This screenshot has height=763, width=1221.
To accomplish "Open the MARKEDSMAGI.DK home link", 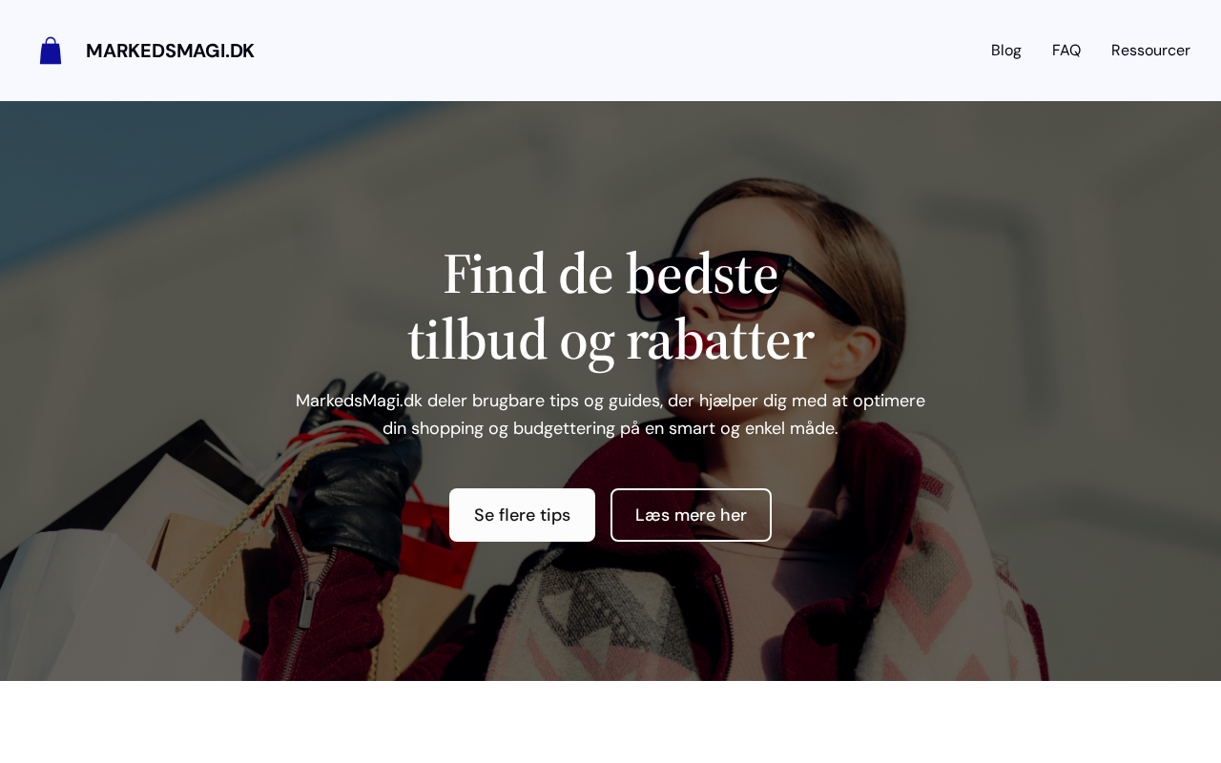I will click(170, 51).
